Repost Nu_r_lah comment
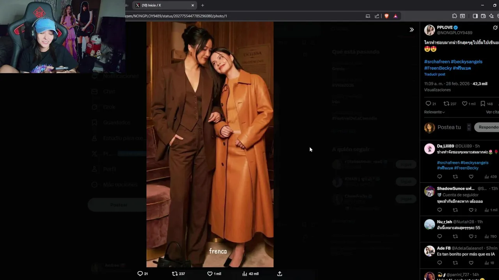 pyautogui.click(x=455, y=236)
